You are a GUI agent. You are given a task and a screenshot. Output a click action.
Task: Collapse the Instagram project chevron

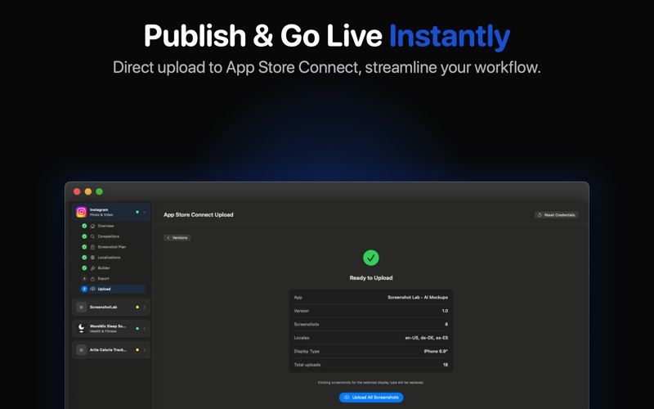145,212
